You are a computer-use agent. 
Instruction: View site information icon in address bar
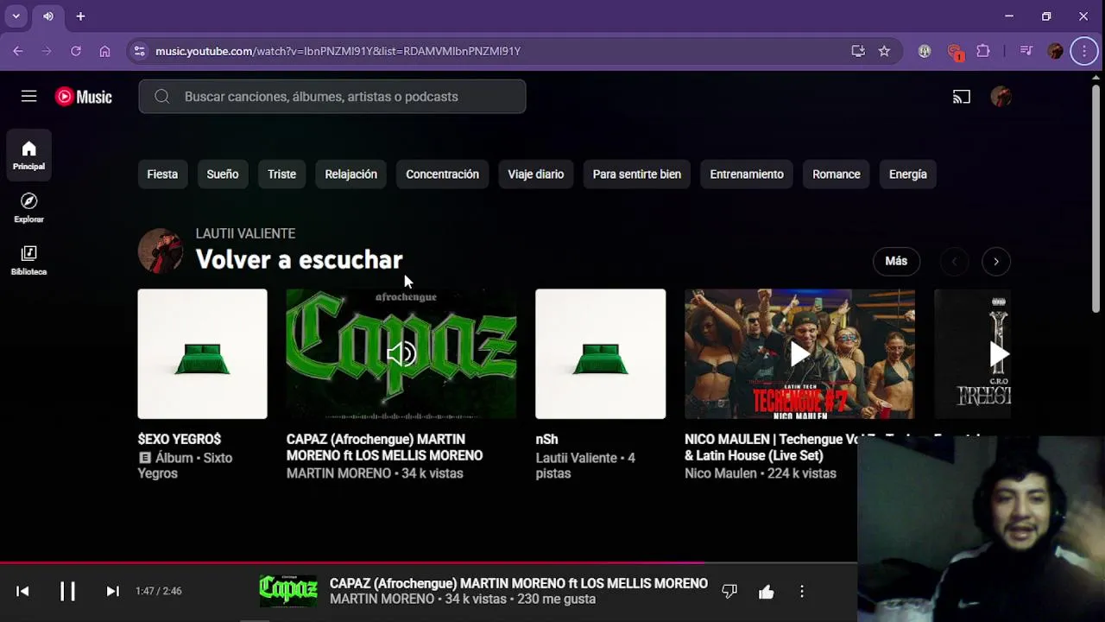[140, 51]
